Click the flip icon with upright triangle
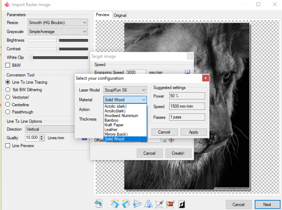The width and height of the screenshot is (282, 210). (148, 204)
